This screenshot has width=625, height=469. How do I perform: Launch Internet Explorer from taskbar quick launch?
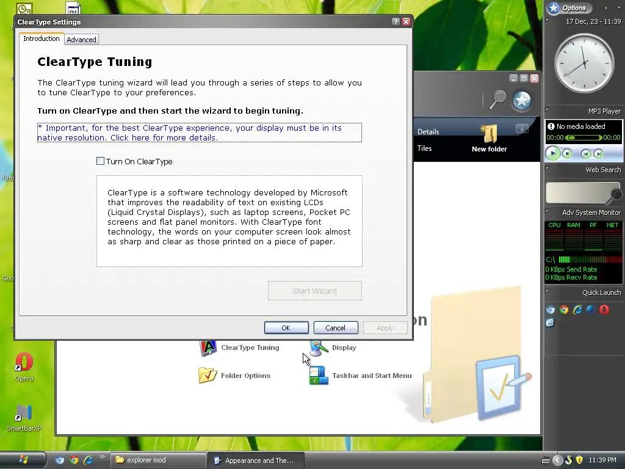pos(88,460)
